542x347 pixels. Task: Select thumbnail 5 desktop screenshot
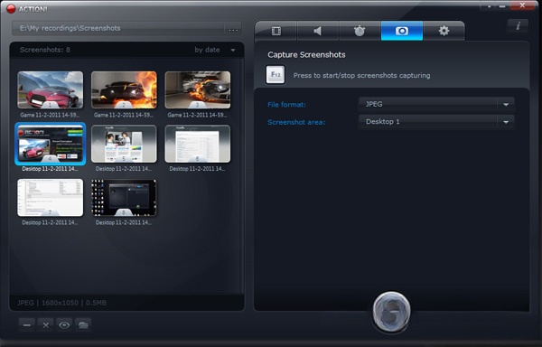(x=124, y=144)
